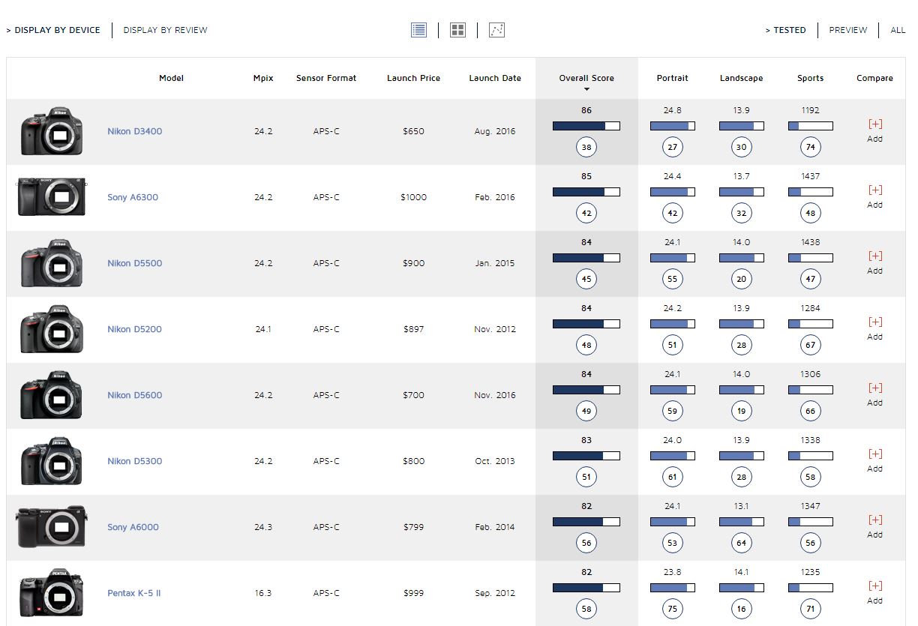Screen dimensions: 918x626
Task: Click launch price $897 of Nikon D5200
Action: (x=413, y=329)
